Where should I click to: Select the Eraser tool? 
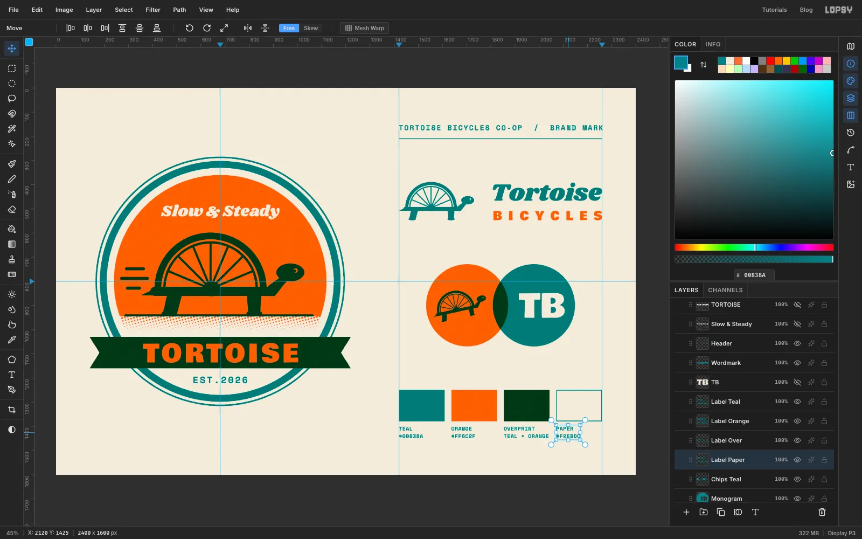[x=12, y=209]
